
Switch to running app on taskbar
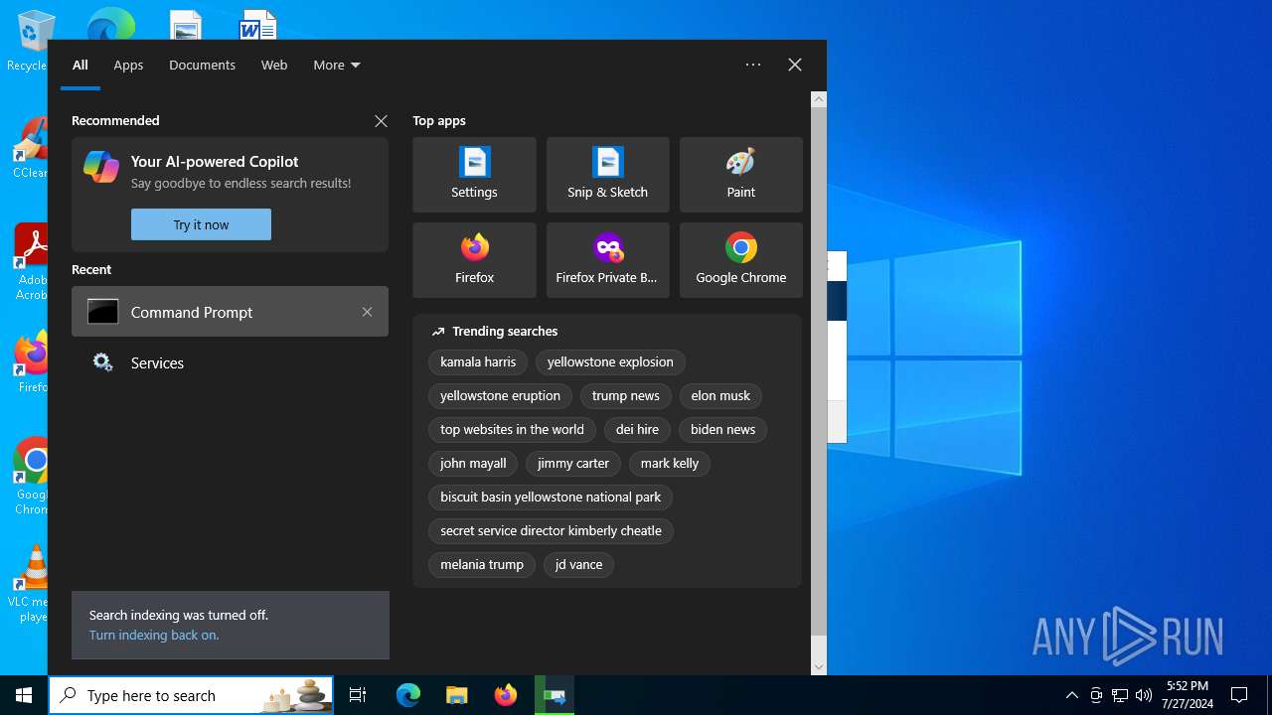pos(555,695)
